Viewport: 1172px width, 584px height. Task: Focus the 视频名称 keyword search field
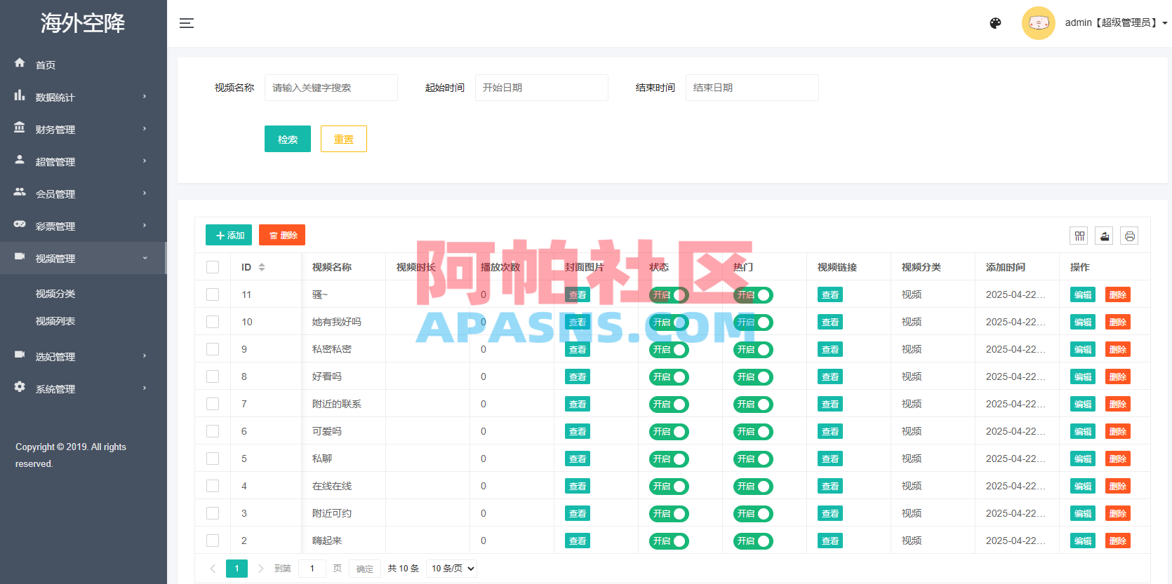[331, 88]
